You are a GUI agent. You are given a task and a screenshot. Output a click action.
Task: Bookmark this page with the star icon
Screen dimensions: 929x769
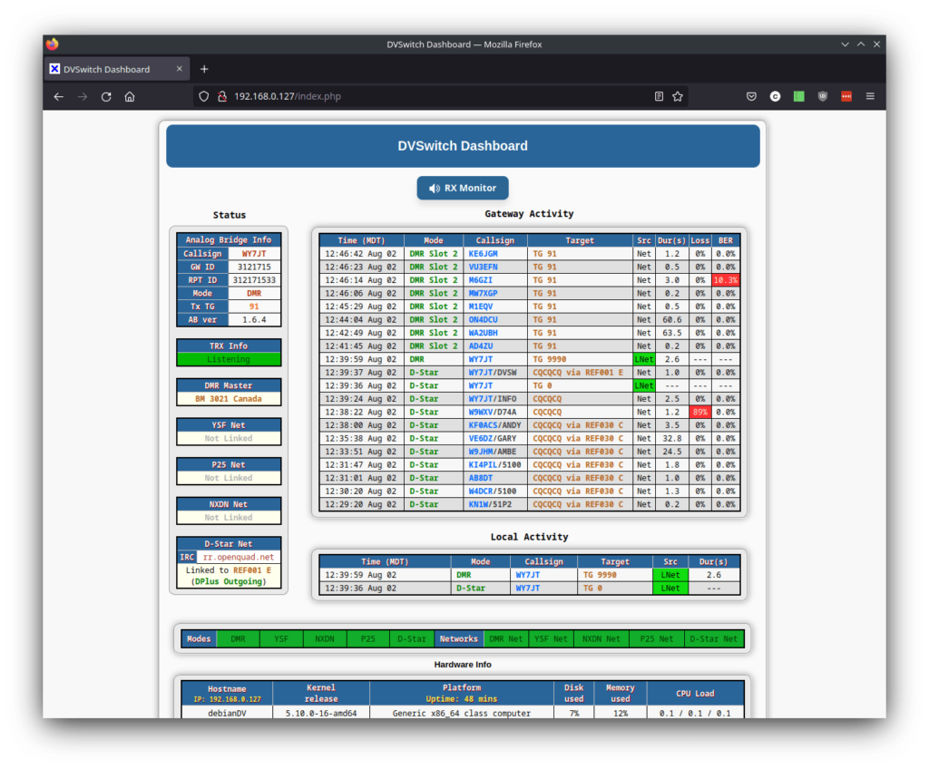[x=678, y=96]
